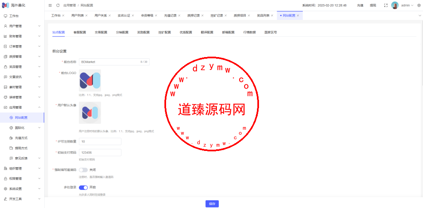Close the 工作台 page tab
This screenshot has width=423, height=208.
pyautogui.click(x=63, y=16)
